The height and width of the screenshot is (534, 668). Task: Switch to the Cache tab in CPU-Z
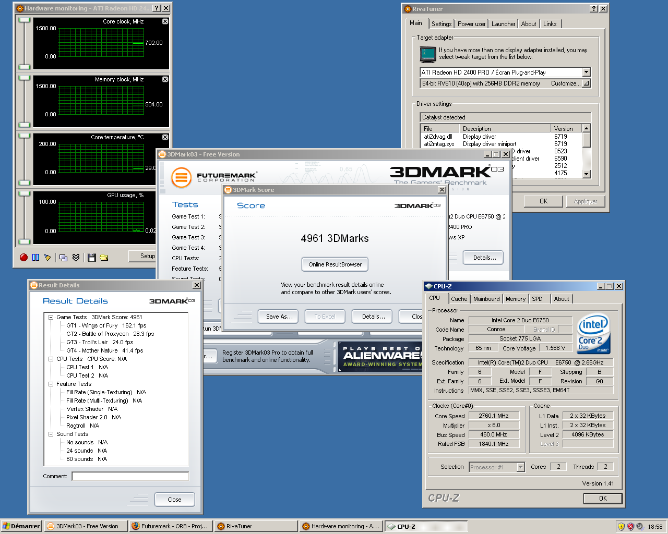(x=459, y=299)
